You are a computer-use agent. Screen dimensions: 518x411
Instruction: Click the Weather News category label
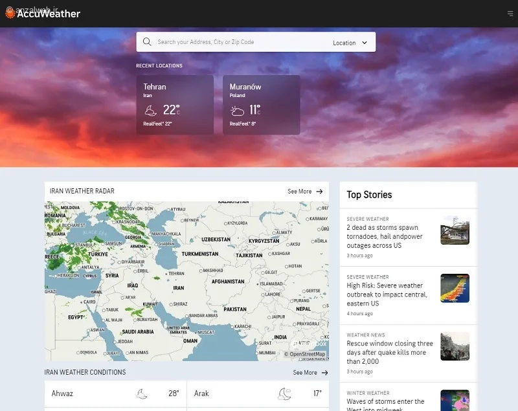coord(366,335)
